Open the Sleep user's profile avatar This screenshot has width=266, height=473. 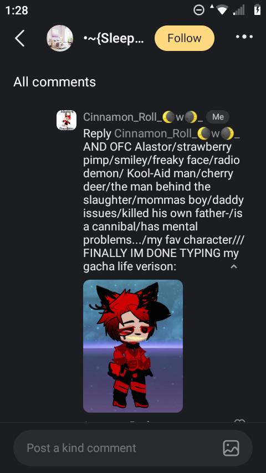[60, 38]
